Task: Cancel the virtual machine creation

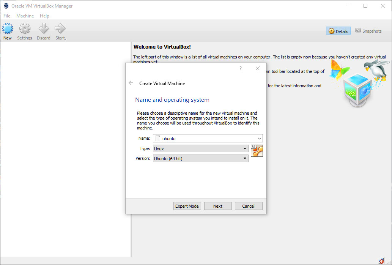Action: pos(249,206)
